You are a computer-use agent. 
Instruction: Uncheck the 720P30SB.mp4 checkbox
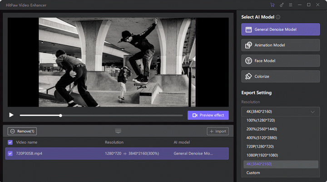[10, 153]
